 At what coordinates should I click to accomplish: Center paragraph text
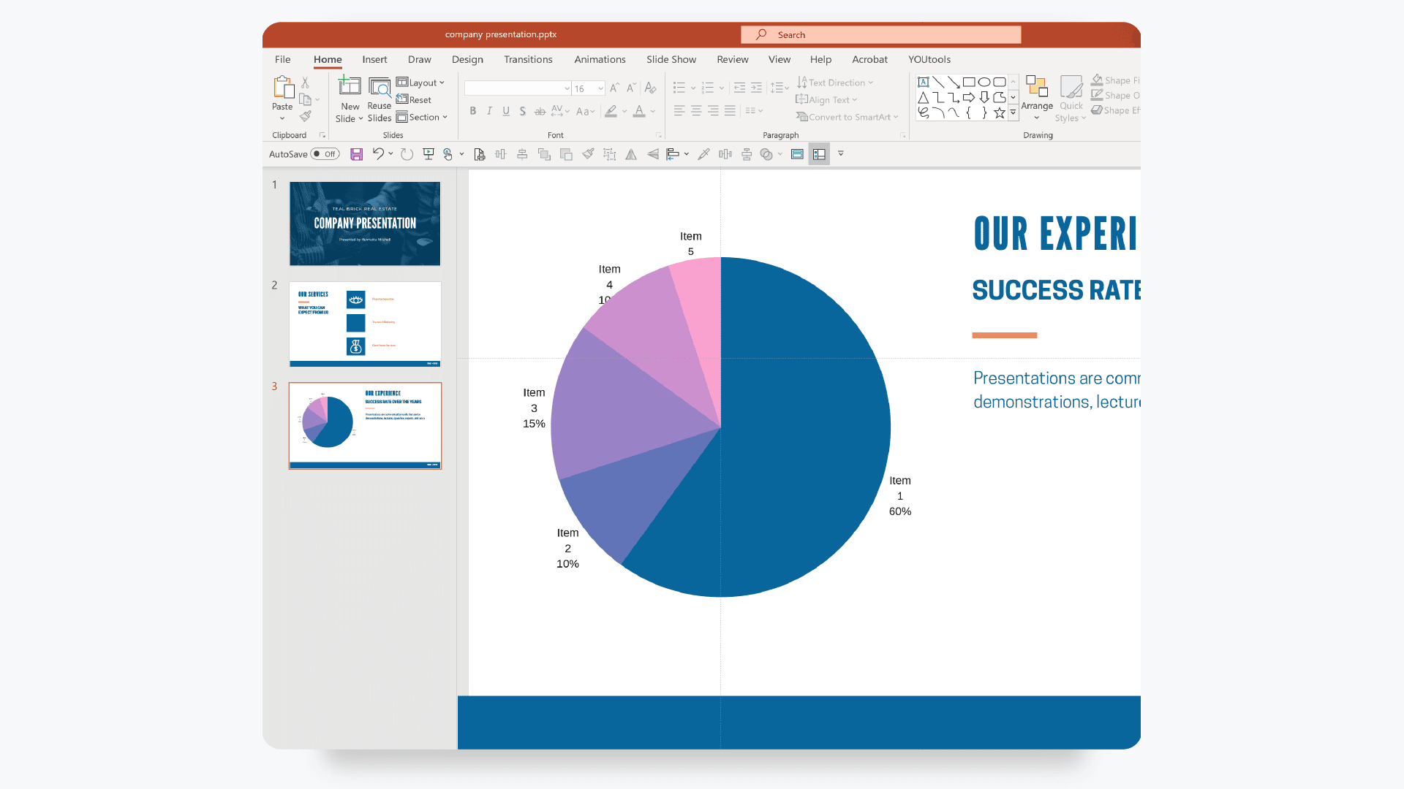coord(696,111)
